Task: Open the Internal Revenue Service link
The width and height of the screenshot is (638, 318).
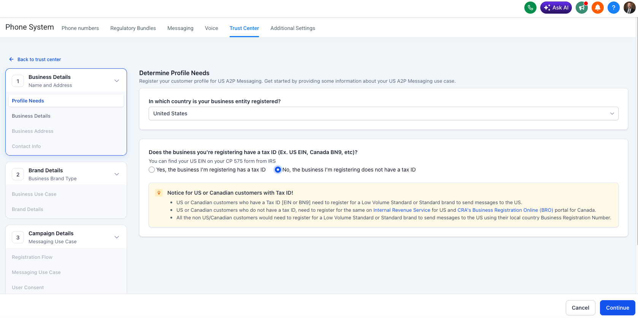Action: pos(402,210)
